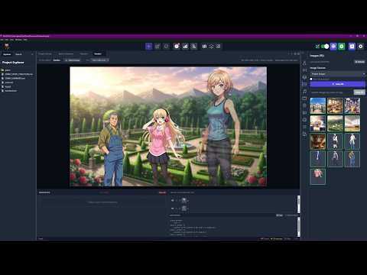
Task: Click the pause-style columns icon in toolbar
Action: (x=204, y=46)
